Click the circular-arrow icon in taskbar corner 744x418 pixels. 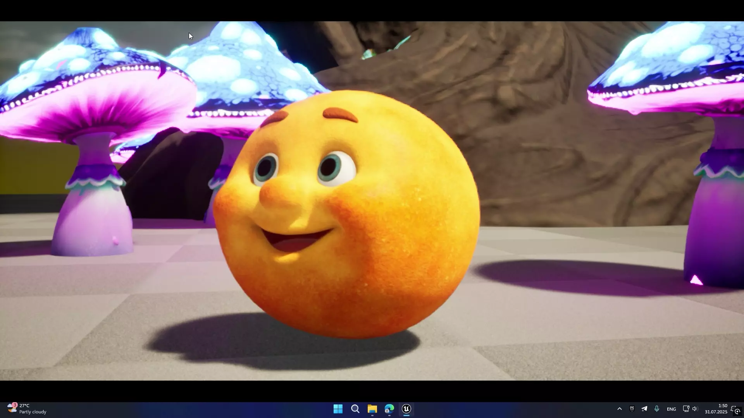[738, 412]
